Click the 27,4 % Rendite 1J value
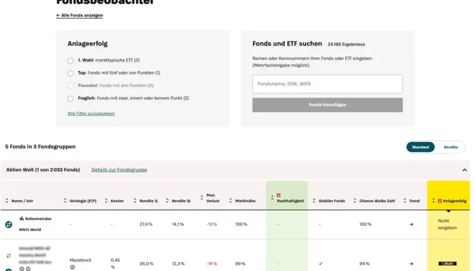Viewport: 475px width, 271px height. [146, 224]
